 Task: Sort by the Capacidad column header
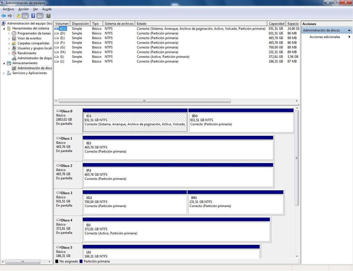tap(276, 23)
